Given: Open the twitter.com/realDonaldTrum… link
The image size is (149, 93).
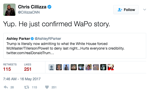Looking at the screenshot, I should tap(30, 53).
